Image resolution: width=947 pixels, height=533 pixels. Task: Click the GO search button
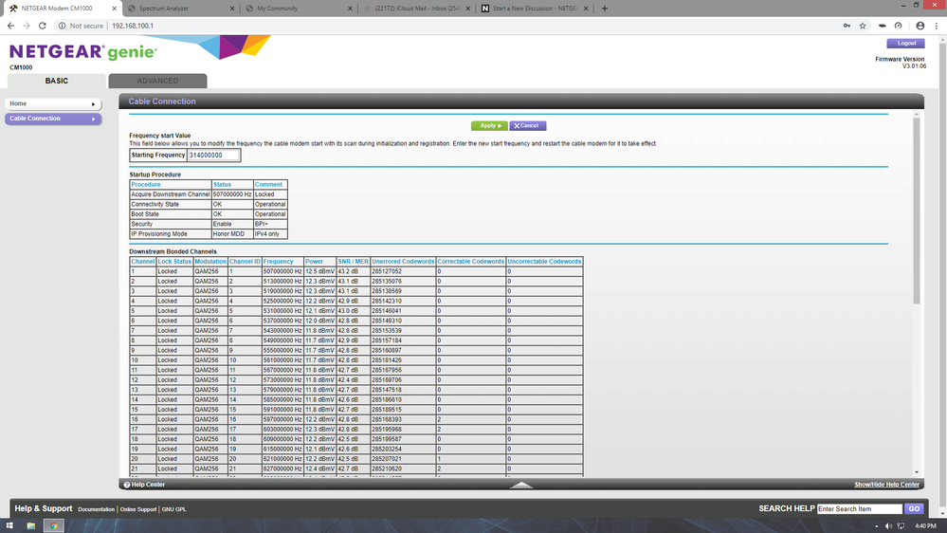[x=914, y=509]
